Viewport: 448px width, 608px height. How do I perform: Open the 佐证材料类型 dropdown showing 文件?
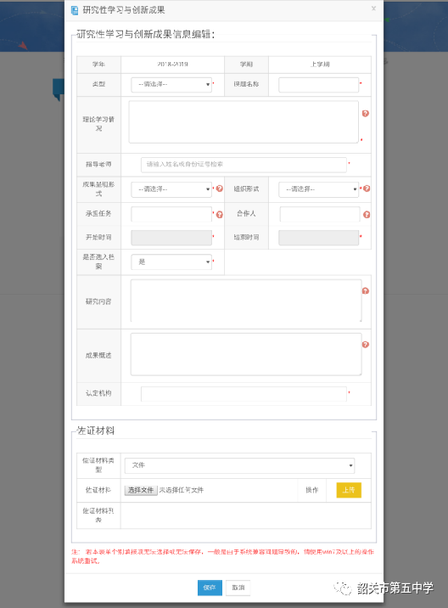239,465
